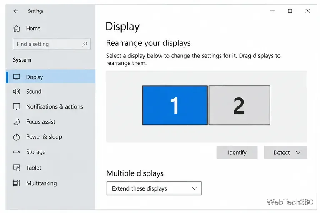320x213 pixels.
Task: Close the Settings window
Action: [307, 11]
